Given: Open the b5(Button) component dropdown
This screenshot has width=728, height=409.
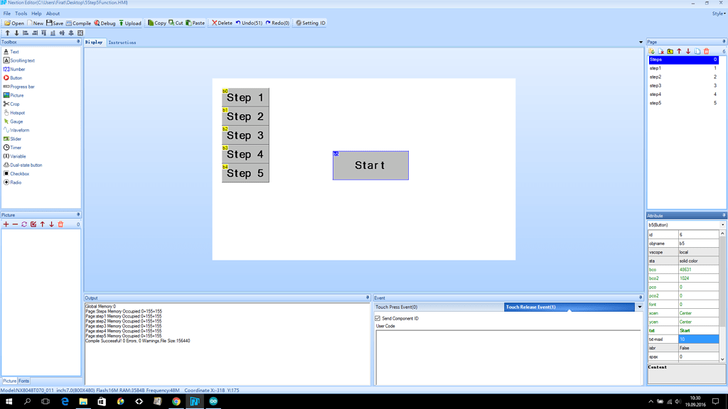Looking at the screenshot, I should 722,225.
